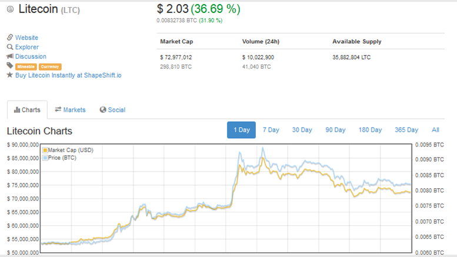Viewport: 457px width, 257px height.
Task: Click the link chain icon beside Website
Action: [10, 37]
